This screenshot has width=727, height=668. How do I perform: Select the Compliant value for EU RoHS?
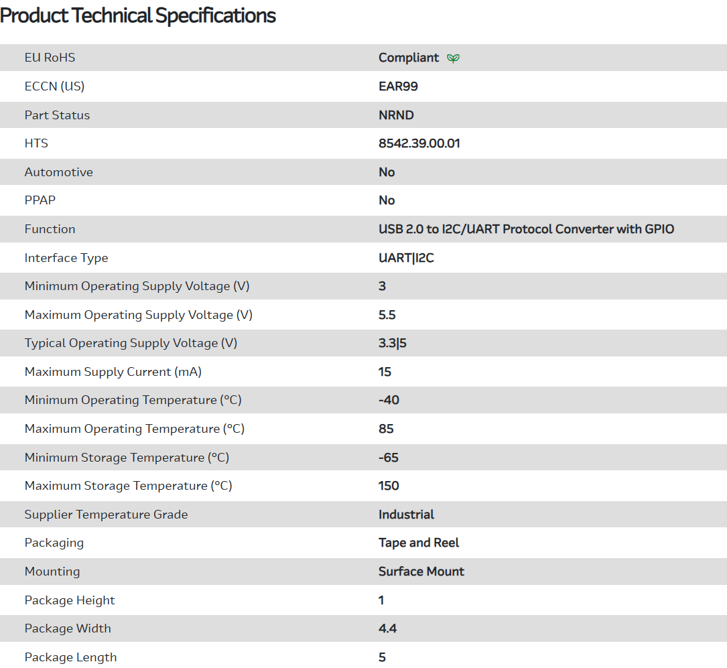click(x=409, y=58)
